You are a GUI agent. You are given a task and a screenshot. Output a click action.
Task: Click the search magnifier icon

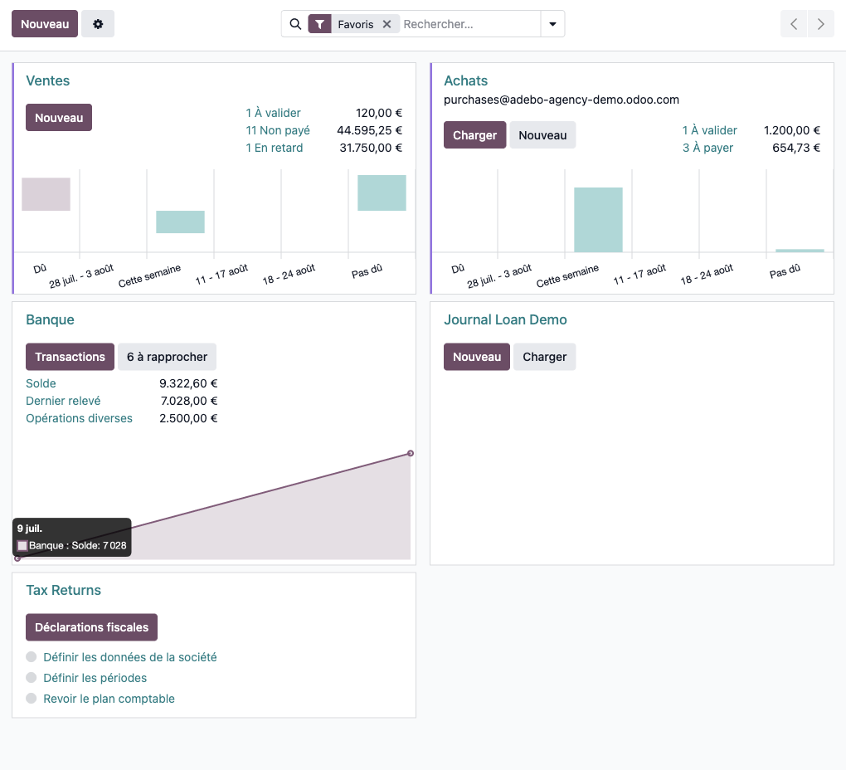[295, 24]
